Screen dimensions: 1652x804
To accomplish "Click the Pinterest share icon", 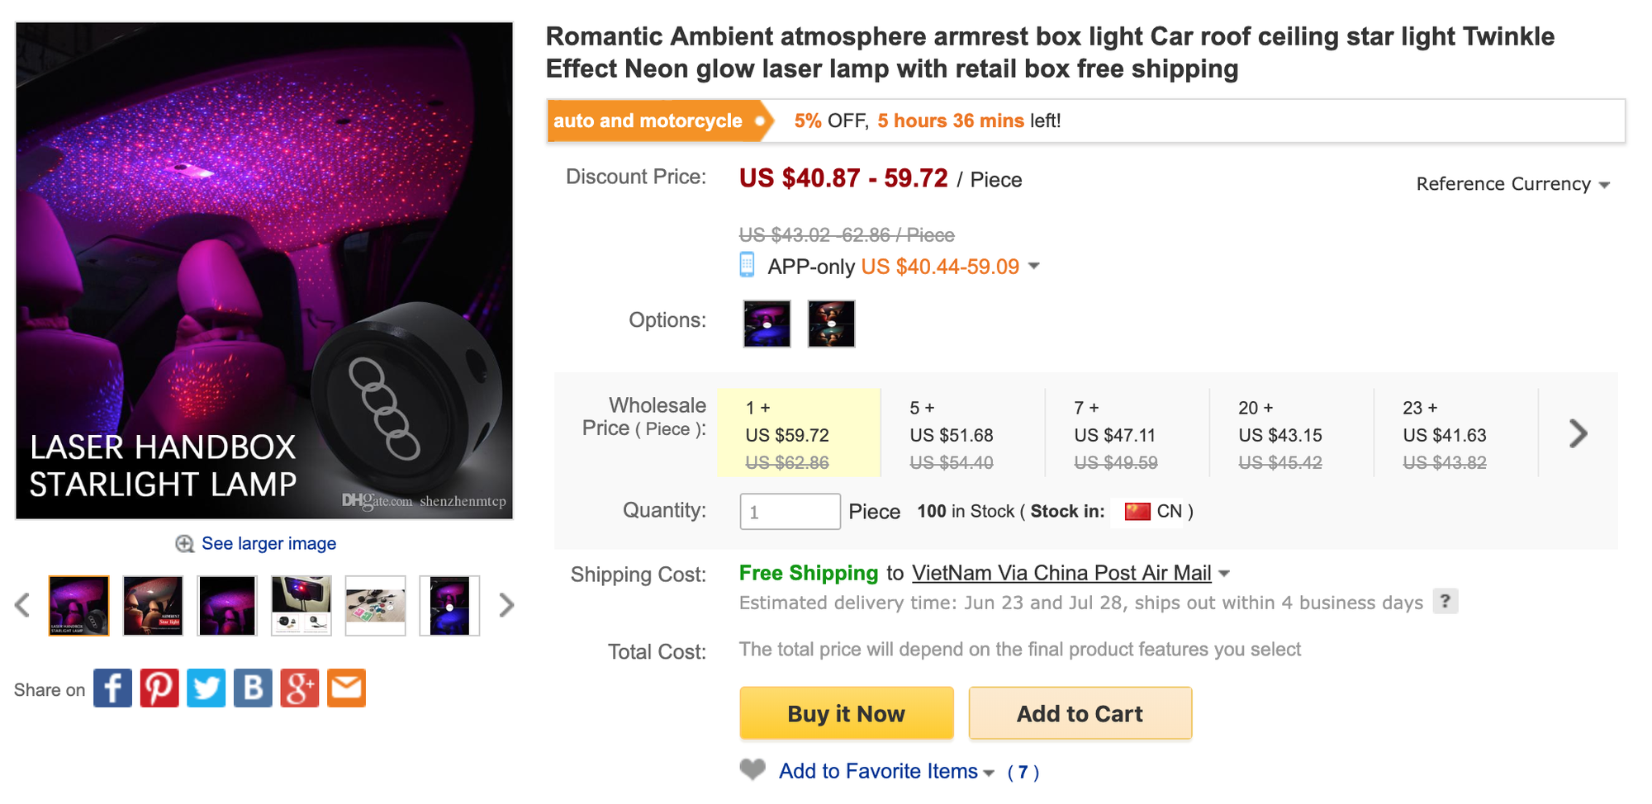I will [159, 688].
